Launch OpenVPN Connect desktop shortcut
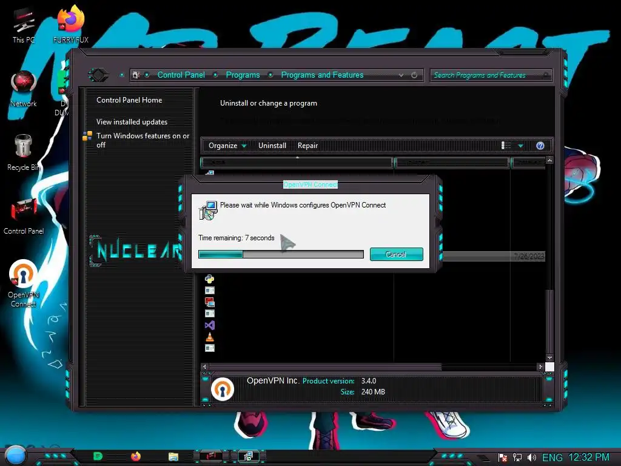The height and width of the screenshot is (466, 621). 24,283
